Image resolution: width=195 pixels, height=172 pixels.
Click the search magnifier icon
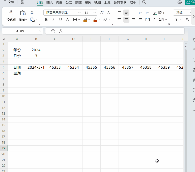[144, 2]
